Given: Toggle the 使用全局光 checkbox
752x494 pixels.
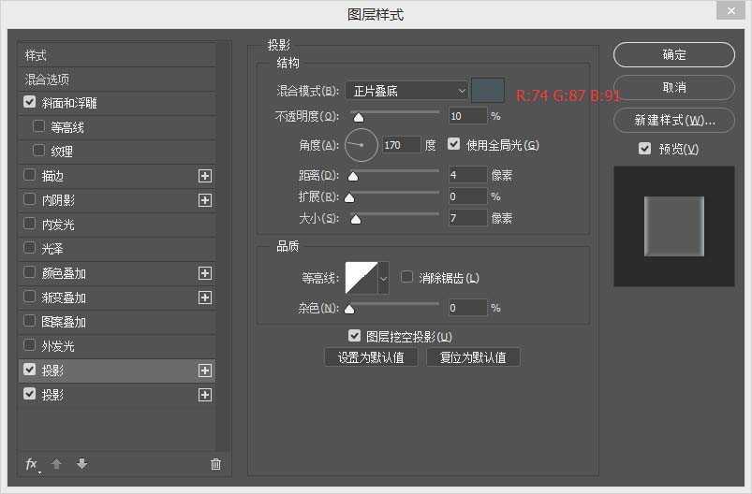Looking at the screenshot, I should click(x=455, y=145).
